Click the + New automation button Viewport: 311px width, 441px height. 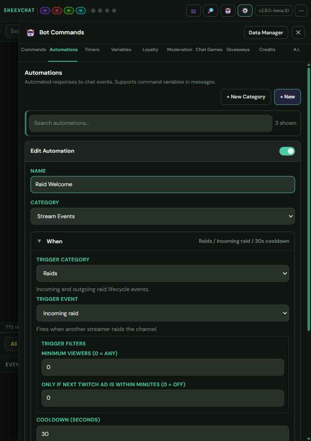click(x=287, y=97)
